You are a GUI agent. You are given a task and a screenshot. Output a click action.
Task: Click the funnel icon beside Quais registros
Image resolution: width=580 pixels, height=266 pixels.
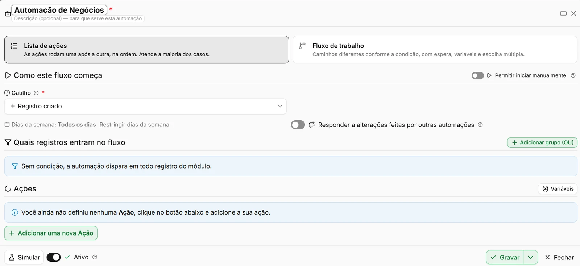point(8,142)
